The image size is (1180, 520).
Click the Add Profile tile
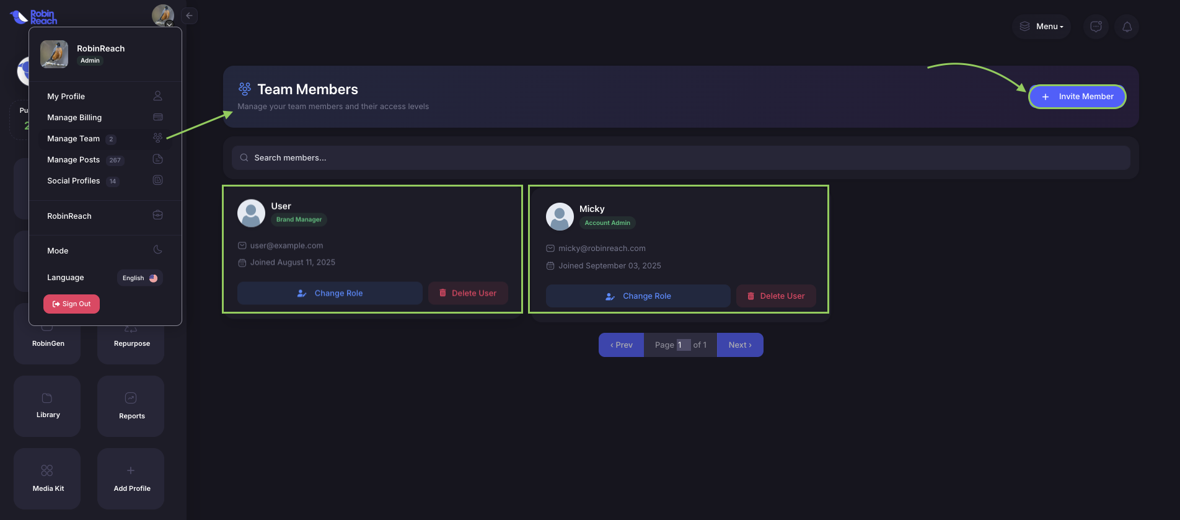(x=131, y=478)
